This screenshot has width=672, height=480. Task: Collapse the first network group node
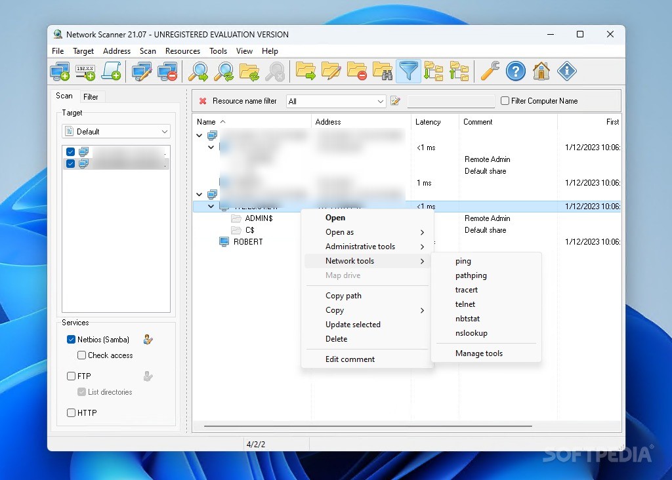pyautogui.click(x=199, y=135)
